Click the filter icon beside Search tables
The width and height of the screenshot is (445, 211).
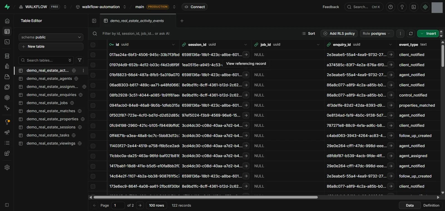tap(80, 60)
